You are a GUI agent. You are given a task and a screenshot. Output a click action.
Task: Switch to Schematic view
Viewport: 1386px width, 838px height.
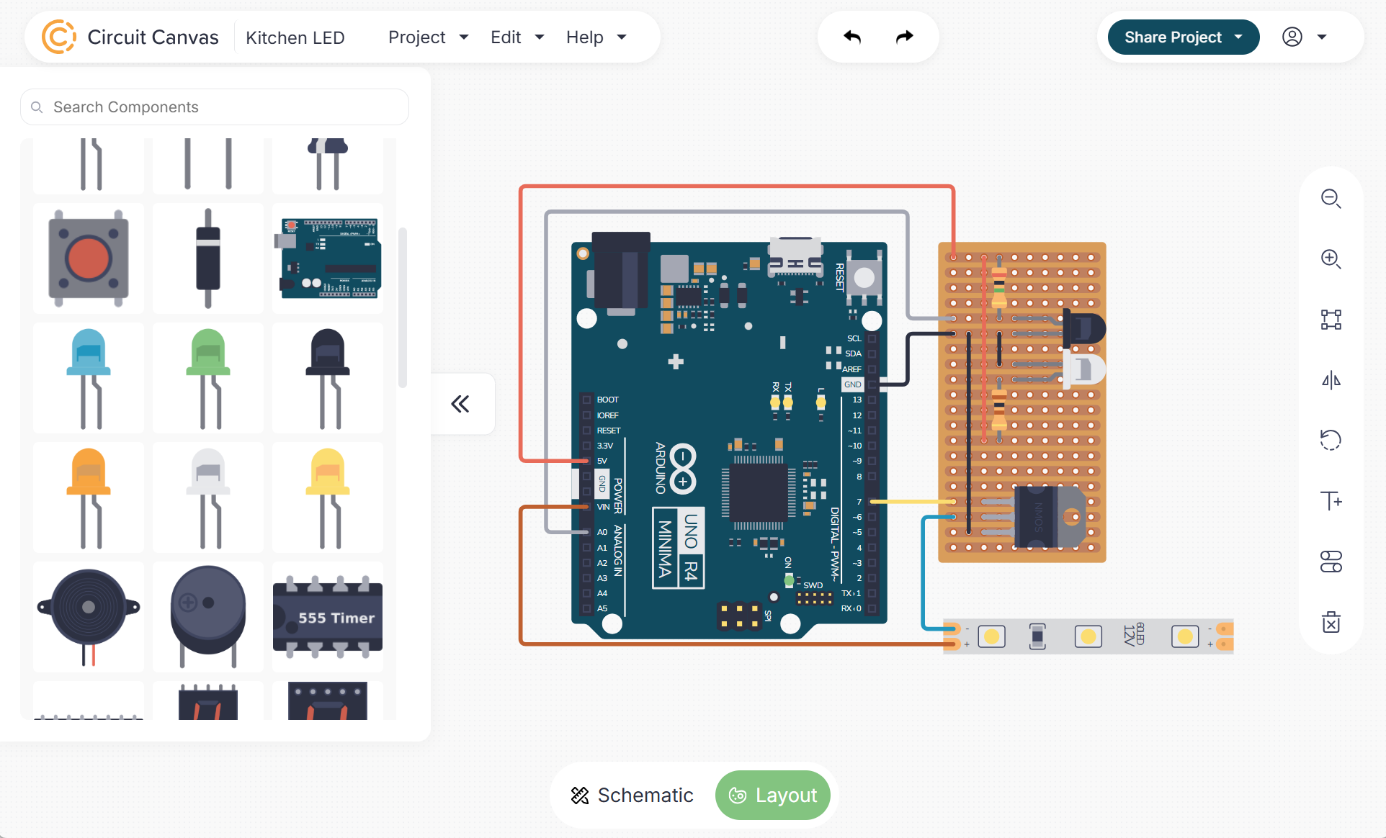pos(631,795)
